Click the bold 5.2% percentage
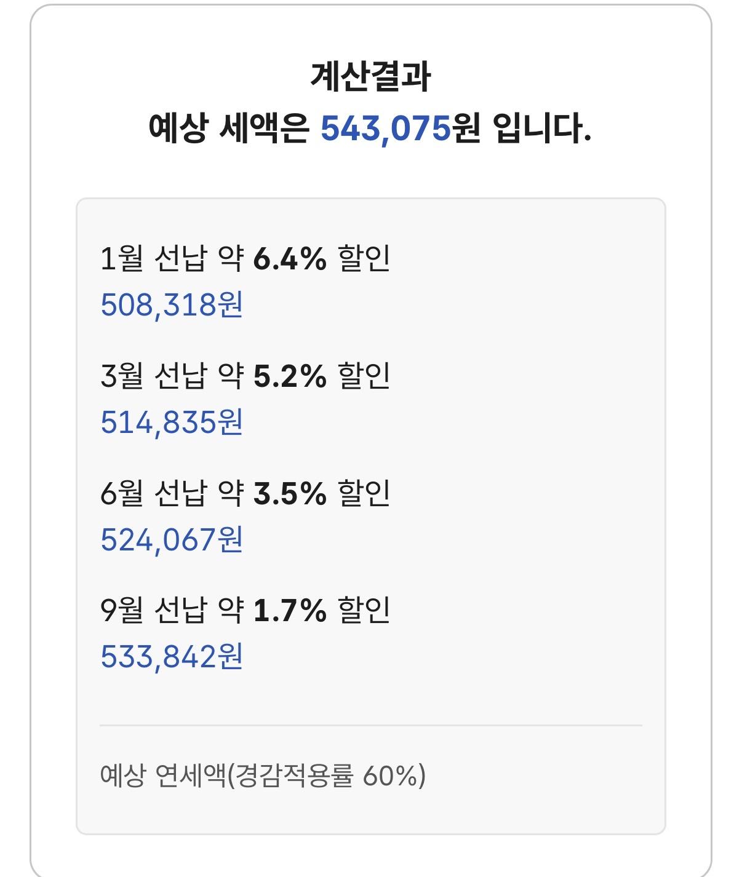The image size is (742, 877). (x=290, y=376)
